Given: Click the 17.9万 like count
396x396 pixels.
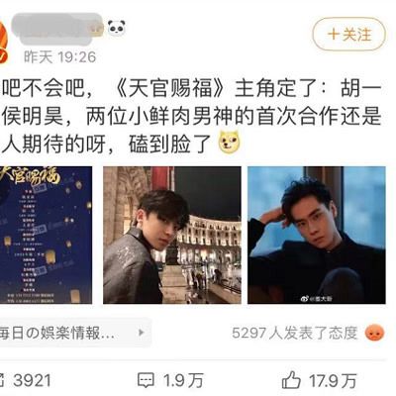Looking at the screenshot, I should coord(333,380).
